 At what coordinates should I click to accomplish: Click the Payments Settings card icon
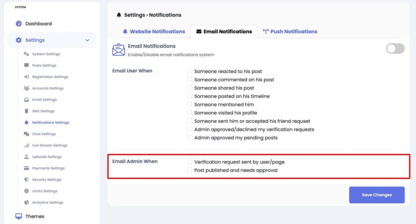[26, 168]
